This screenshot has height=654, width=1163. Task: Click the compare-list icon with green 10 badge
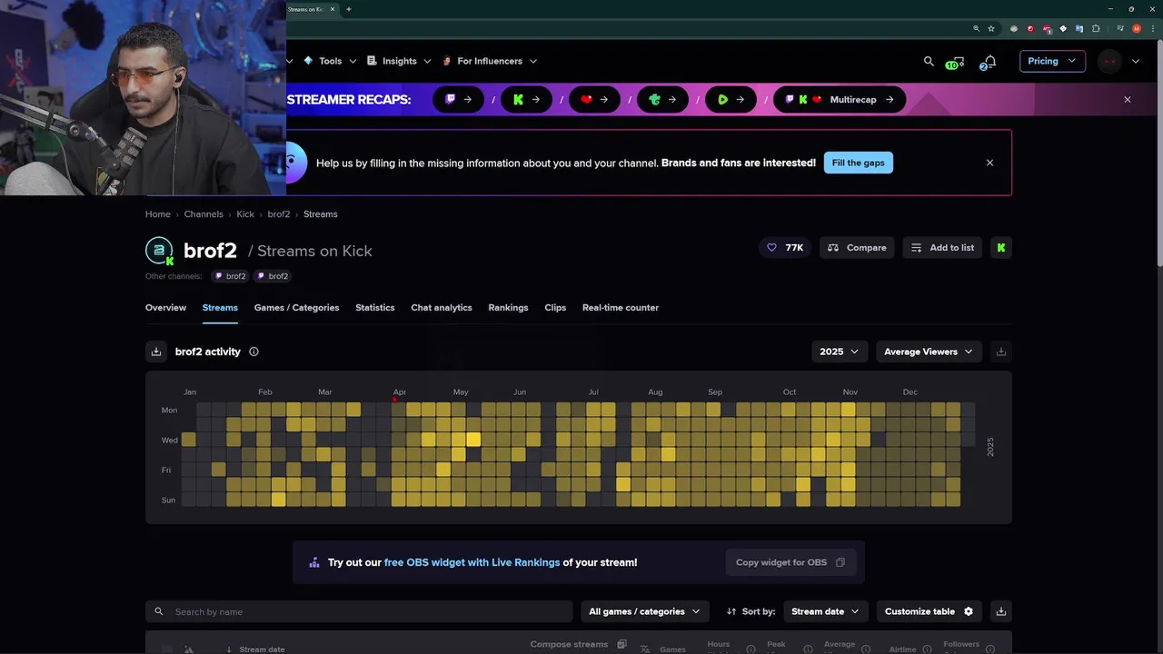(x=954, y=62)
